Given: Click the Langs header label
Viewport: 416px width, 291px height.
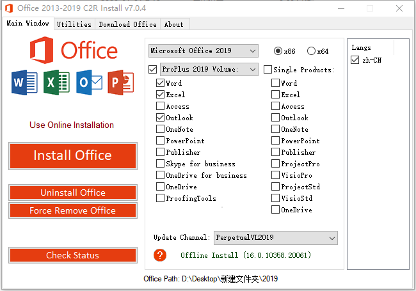Looking at the screenshot, I should pyautogui.click(x=361, y=47).
